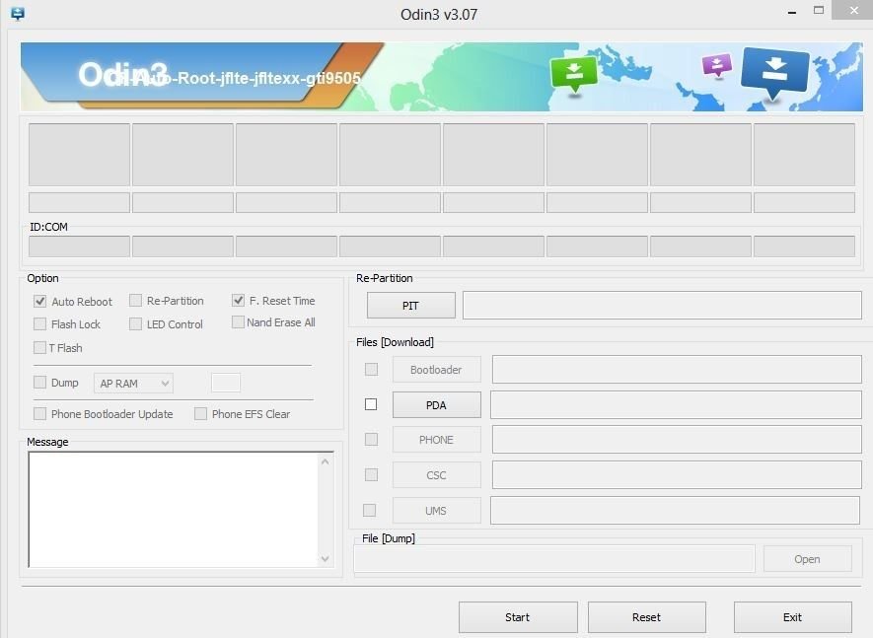Click the Odin3 app icon in title bar
Screen dimensions: 873x638
pos(17,14)
